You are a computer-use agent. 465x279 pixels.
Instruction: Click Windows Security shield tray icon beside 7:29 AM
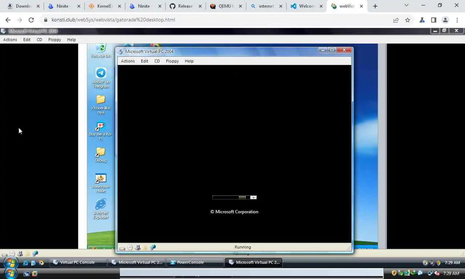[x=438, y=263]
